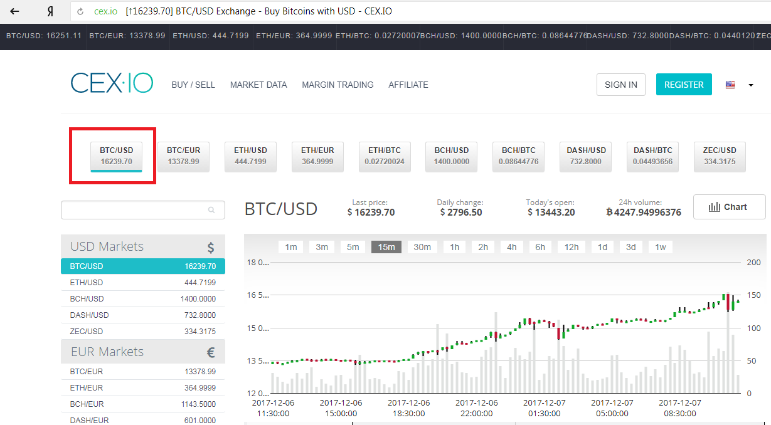Viewport: 771px width, 425px height.
Task: Select the BTC/USD pair tile
Action: click(117, 156)
